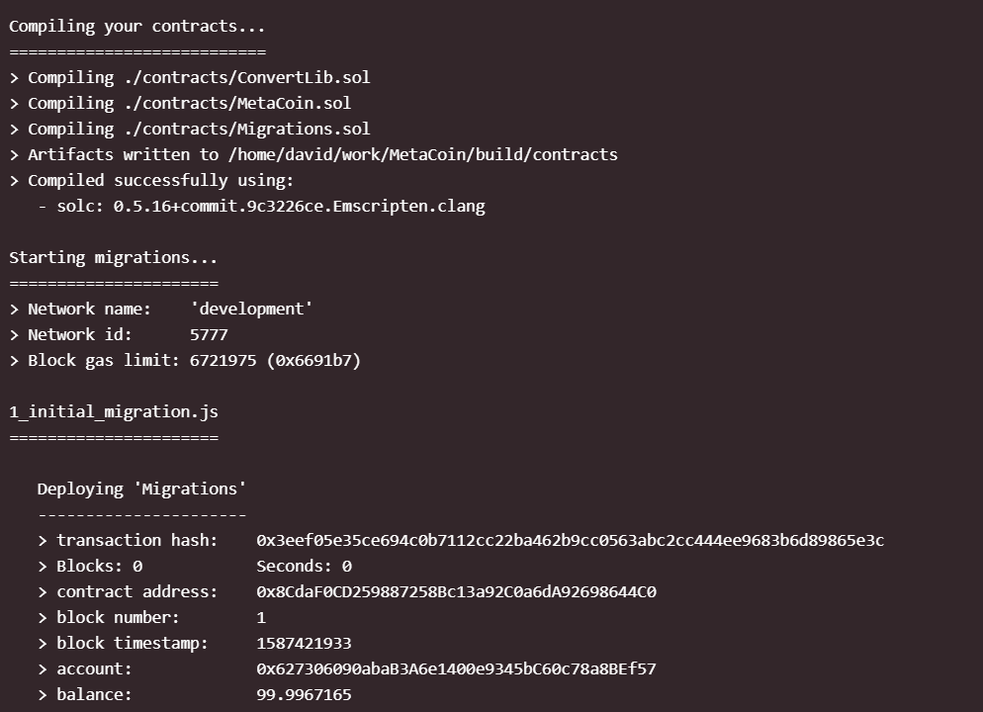
Task: Click the Migrations.sol compile line
Action: pyautogui.click(x=198, y=129)
